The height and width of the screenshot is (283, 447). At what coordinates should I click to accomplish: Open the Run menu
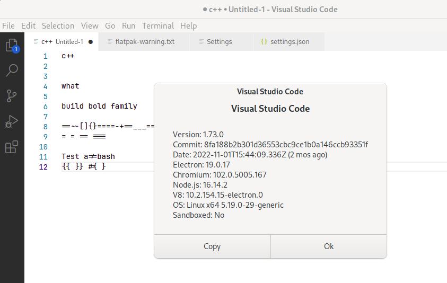(x=128, y=26)
